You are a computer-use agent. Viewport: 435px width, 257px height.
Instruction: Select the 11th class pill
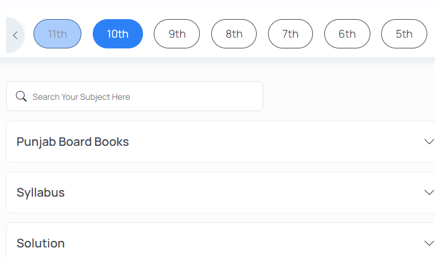coord(57,34)
